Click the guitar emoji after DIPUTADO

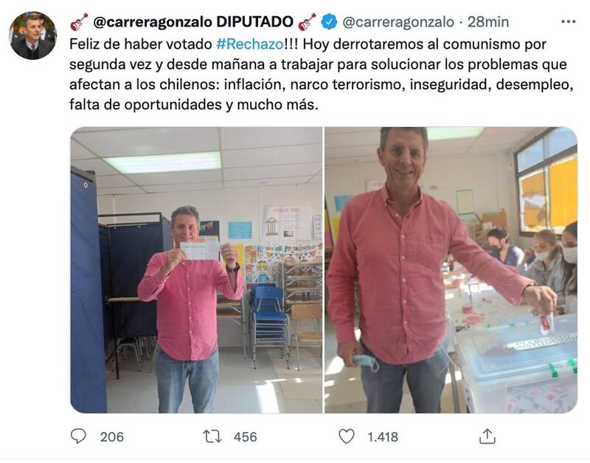307,22
